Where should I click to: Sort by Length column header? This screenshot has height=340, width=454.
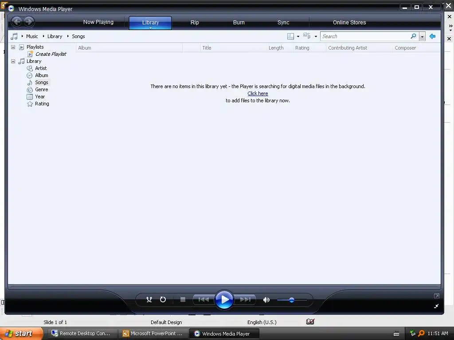[280, 48]
